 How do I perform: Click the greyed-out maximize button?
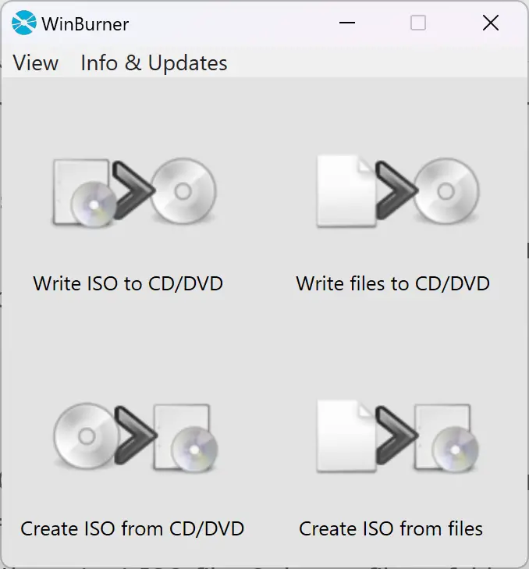click(x=418, y=23)
